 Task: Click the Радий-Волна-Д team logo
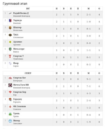click(x=10, y=13)
